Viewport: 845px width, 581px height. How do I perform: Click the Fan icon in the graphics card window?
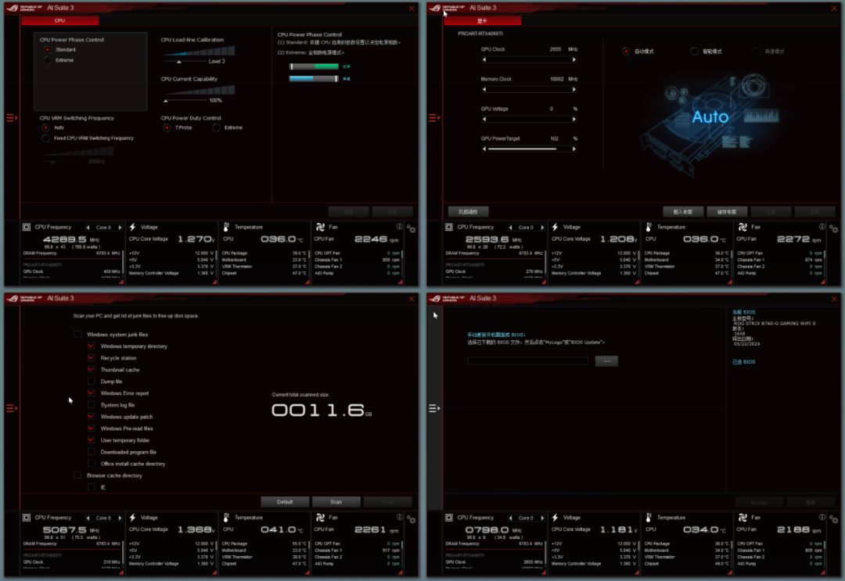743,228
